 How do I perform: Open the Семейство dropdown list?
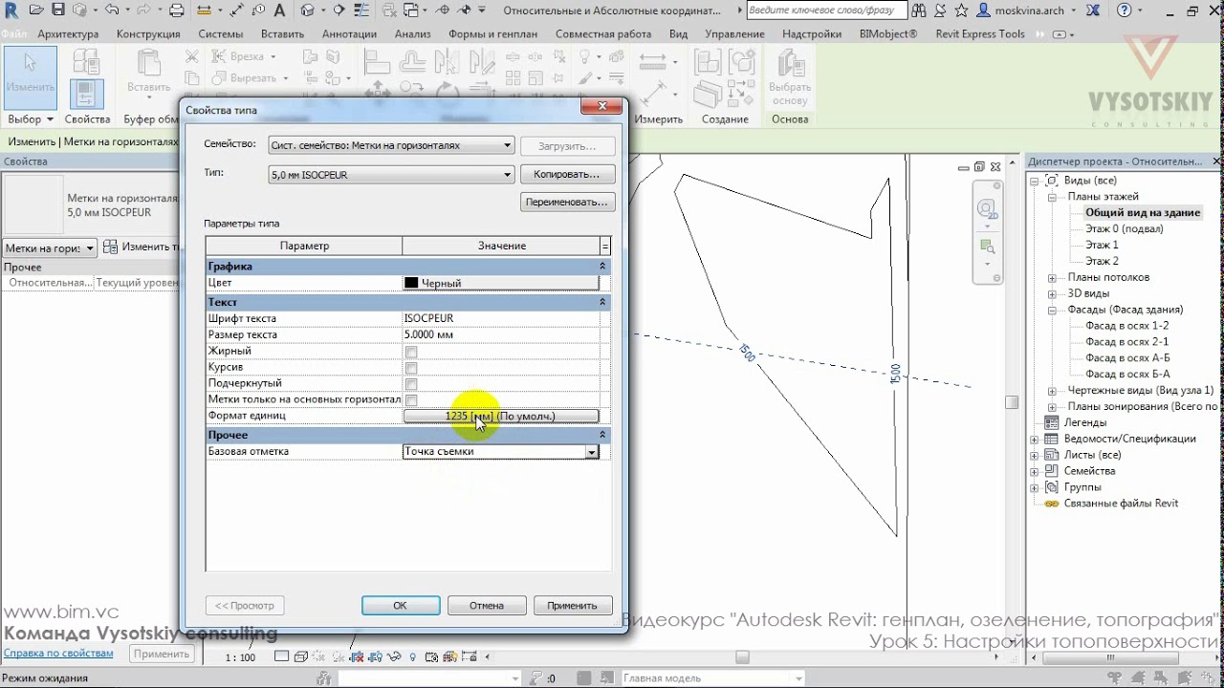tap(392, 145)
